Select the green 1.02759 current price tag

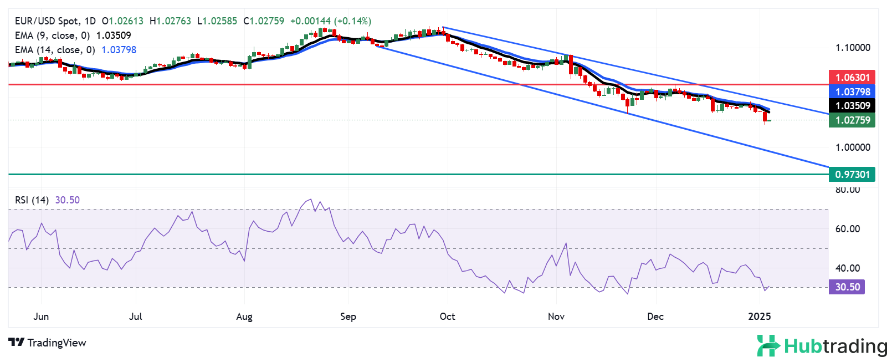click(x=852, y=120)
